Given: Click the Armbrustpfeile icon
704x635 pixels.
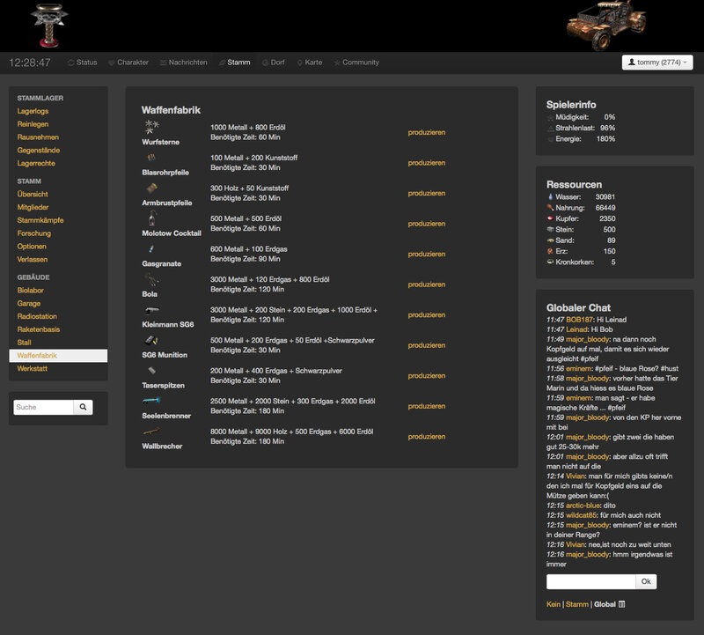Looking at the screenshot, I should 152,188.
